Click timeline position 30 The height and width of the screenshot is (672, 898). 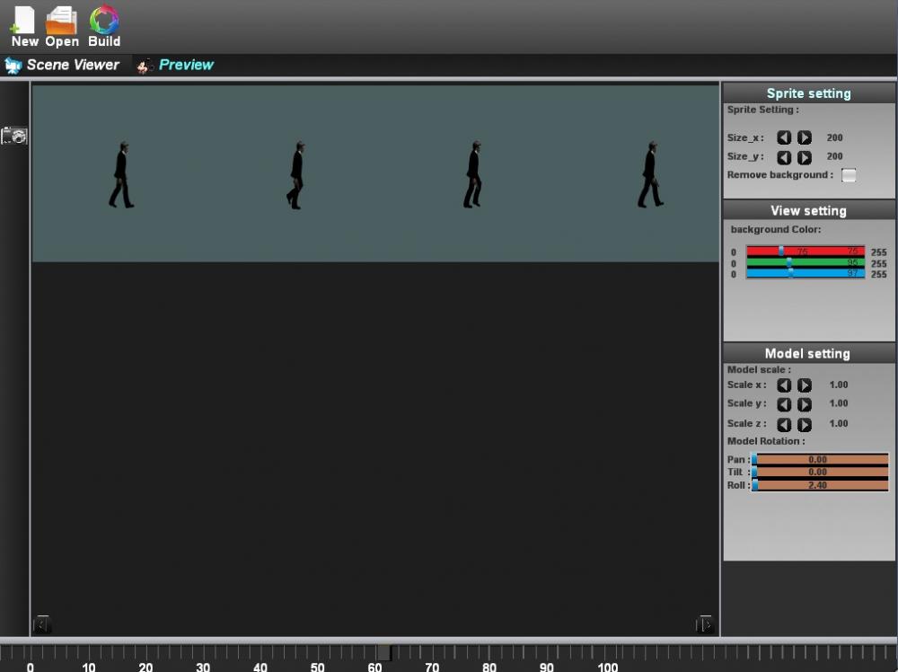(203, 667)
